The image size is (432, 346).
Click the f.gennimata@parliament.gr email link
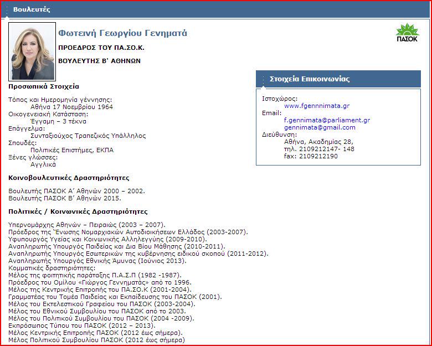[327, 120]
